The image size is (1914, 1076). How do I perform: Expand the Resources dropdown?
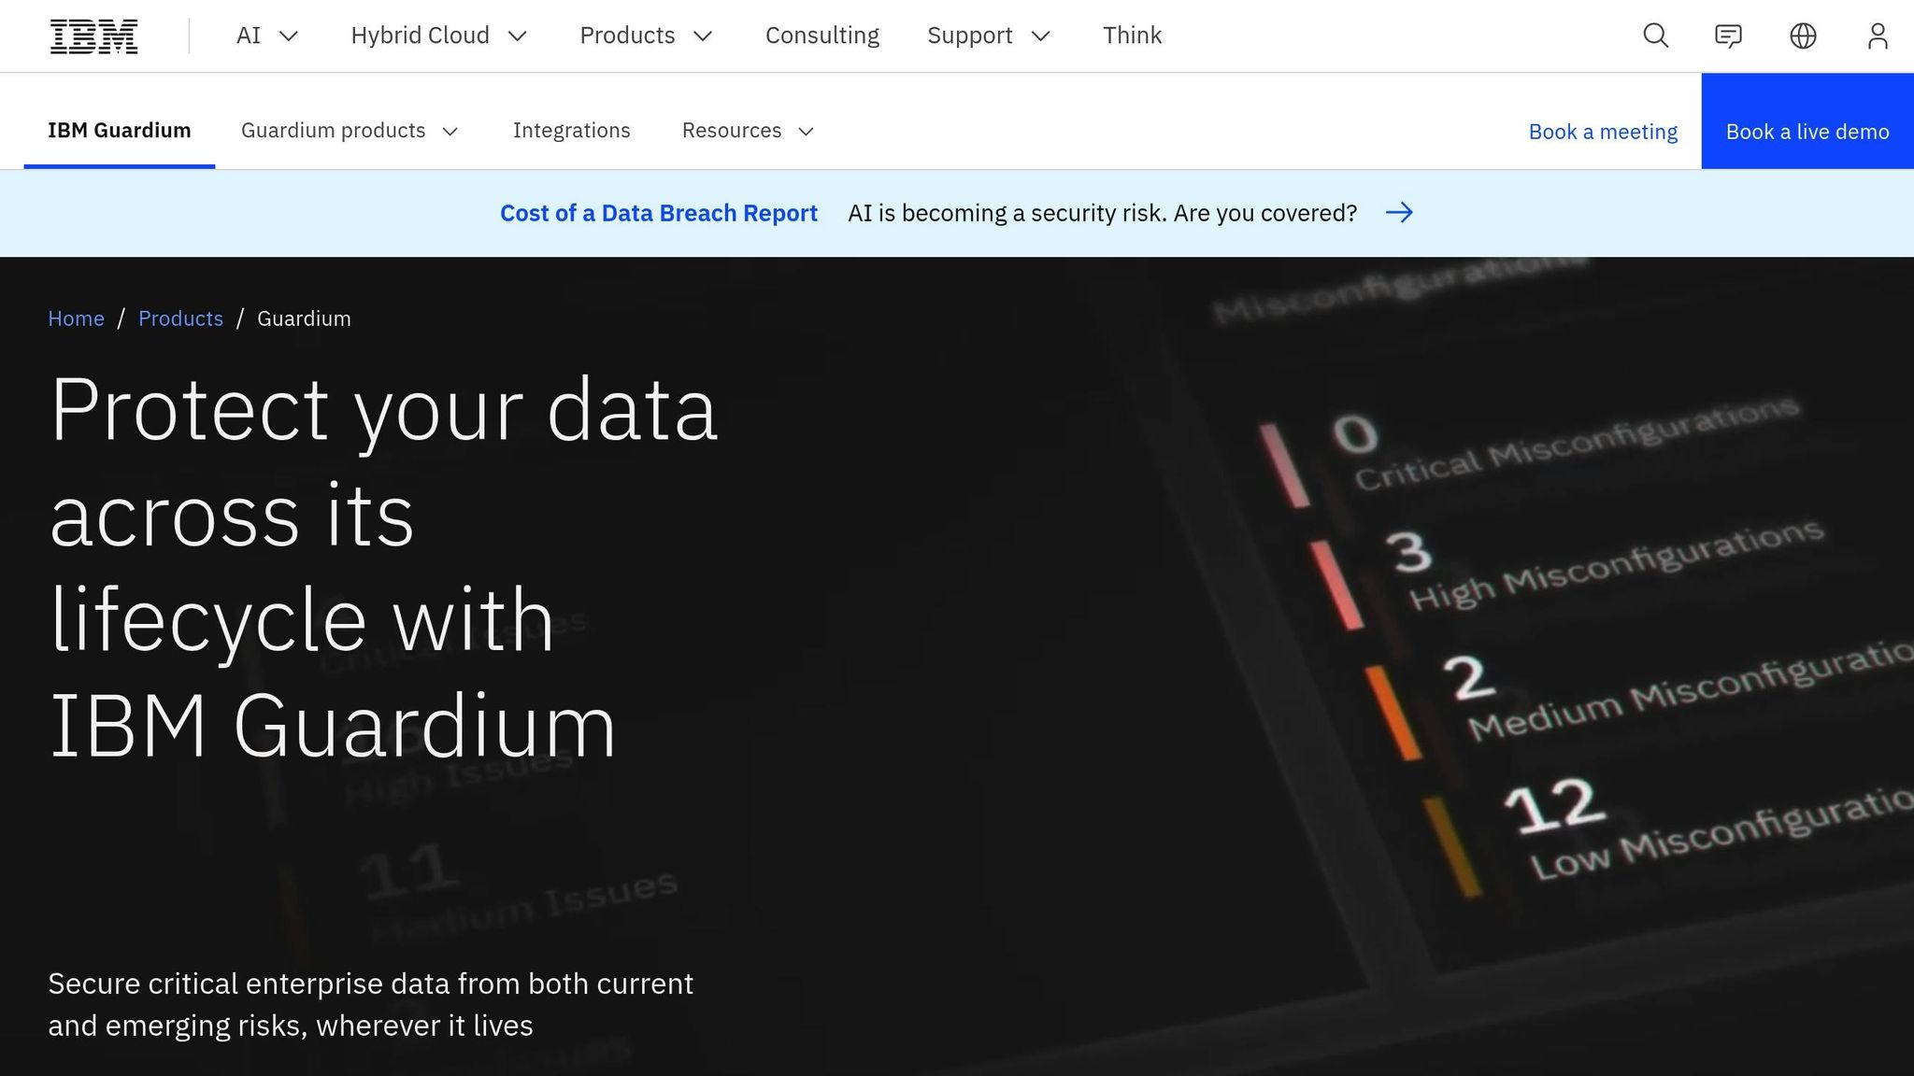tap(747, 131)
